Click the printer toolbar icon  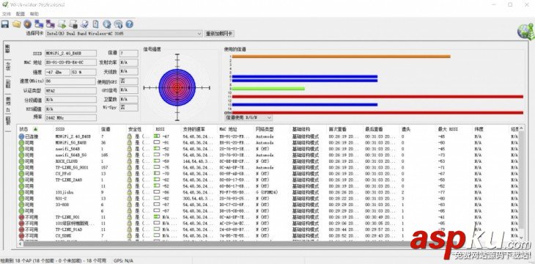84,24
